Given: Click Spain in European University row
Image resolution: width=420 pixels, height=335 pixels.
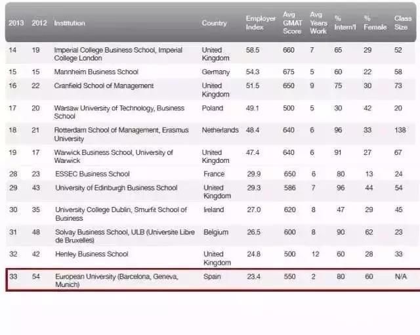Looking at the screenshot, I should click(x=212, y=277).
